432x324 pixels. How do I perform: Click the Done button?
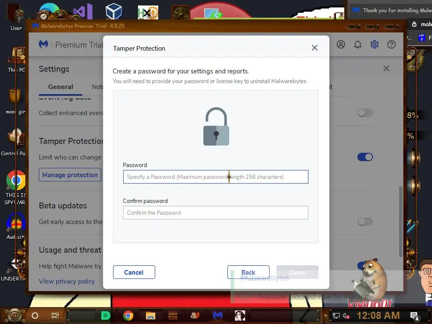click(x=297, y=272)
